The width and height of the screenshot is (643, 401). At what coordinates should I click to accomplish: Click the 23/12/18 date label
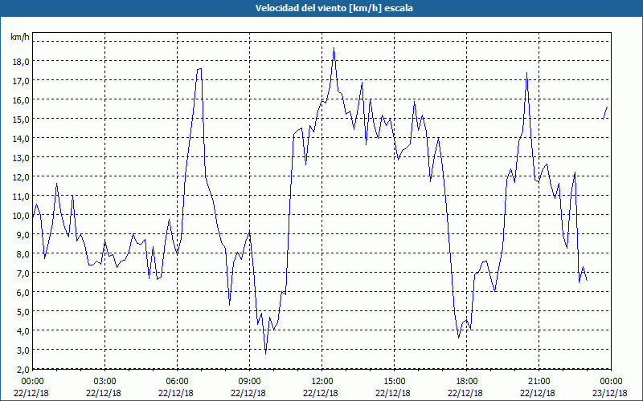(x=610, y=393)
